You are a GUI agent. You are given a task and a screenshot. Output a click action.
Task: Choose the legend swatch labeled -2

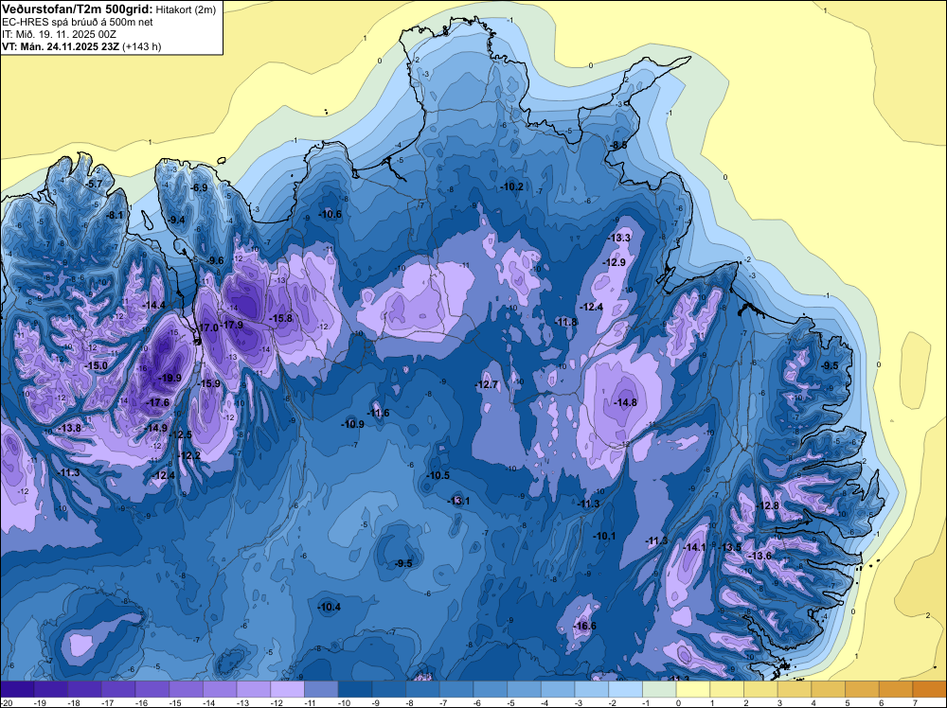tap(626, 689)
